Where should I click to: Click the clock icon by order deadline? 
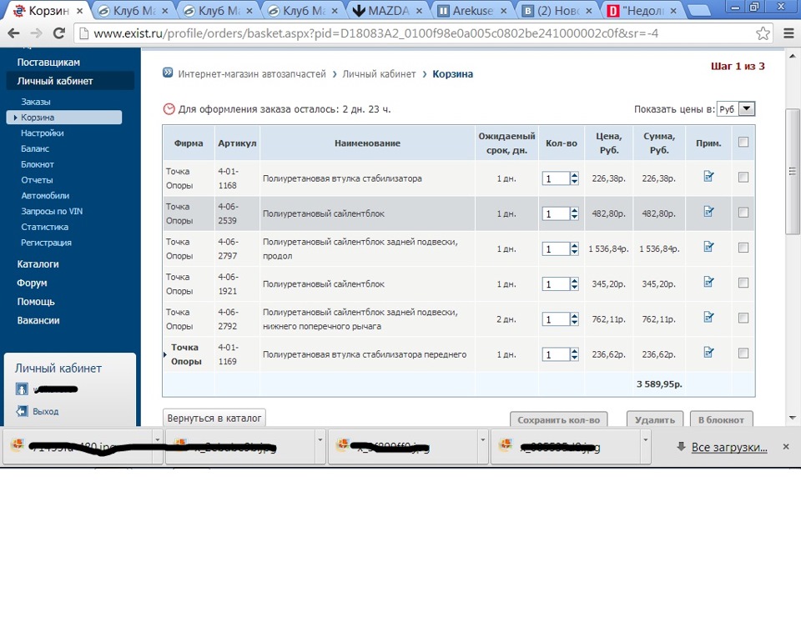tap(169, 108)
